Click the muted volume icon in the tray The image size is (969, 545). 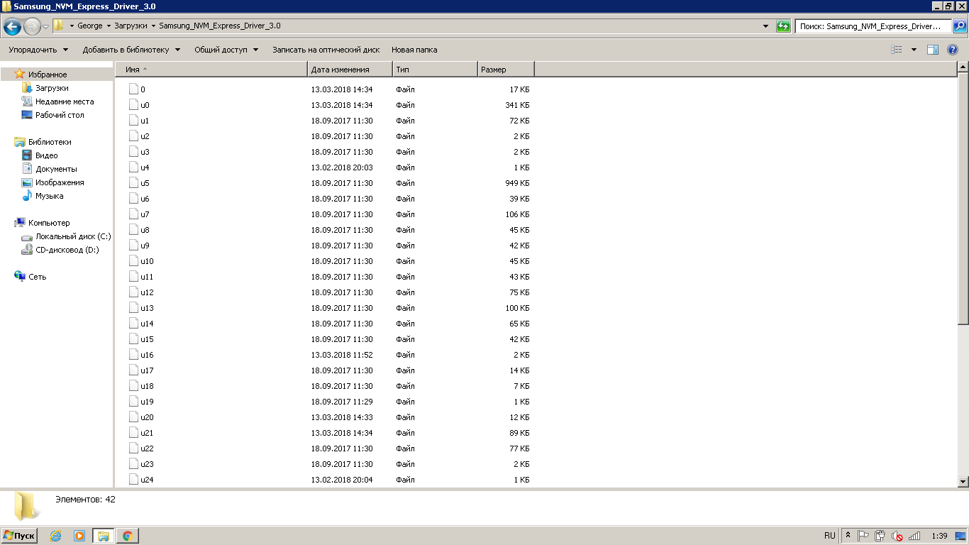(897, 536)
